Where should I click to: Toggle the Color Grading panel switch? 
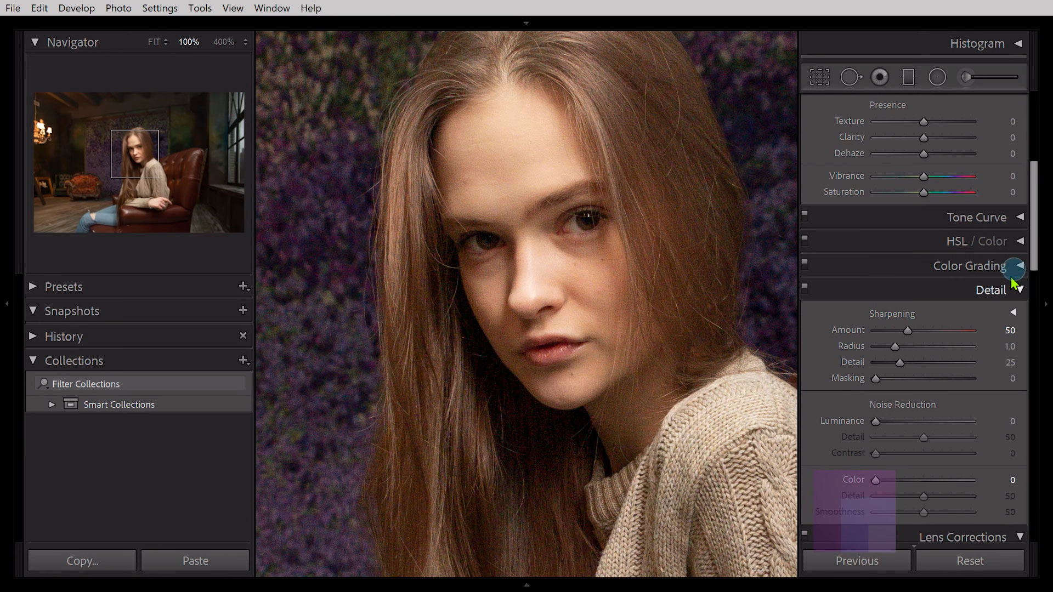coord(805,263)
